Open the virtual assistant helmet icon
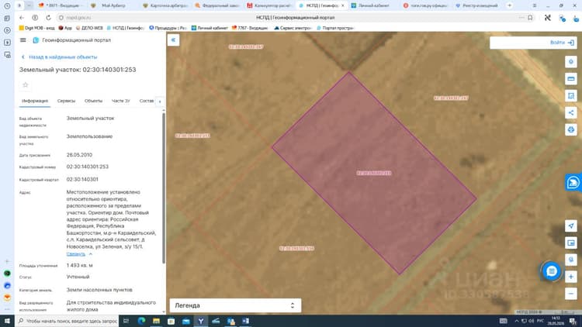The image size is (582, 327). (573, 182)
